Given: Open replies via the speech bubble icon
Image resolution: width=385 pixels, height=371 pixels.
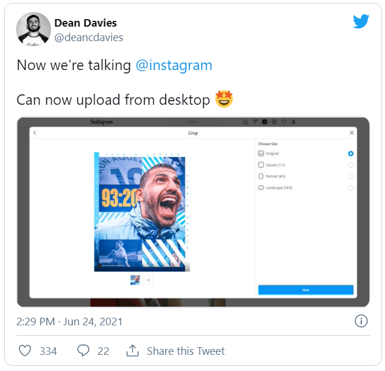Looking at the screenshot, I should coord(83,351).
